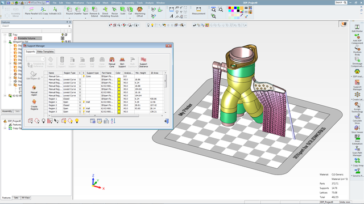Open Support Manager from right sidebar

point(357,85)
